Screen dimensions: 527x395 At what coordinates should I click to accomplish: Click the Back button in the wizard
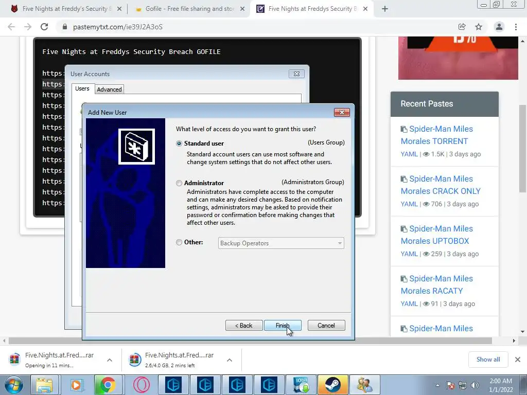pyautogui.click(x=244, y=326)
